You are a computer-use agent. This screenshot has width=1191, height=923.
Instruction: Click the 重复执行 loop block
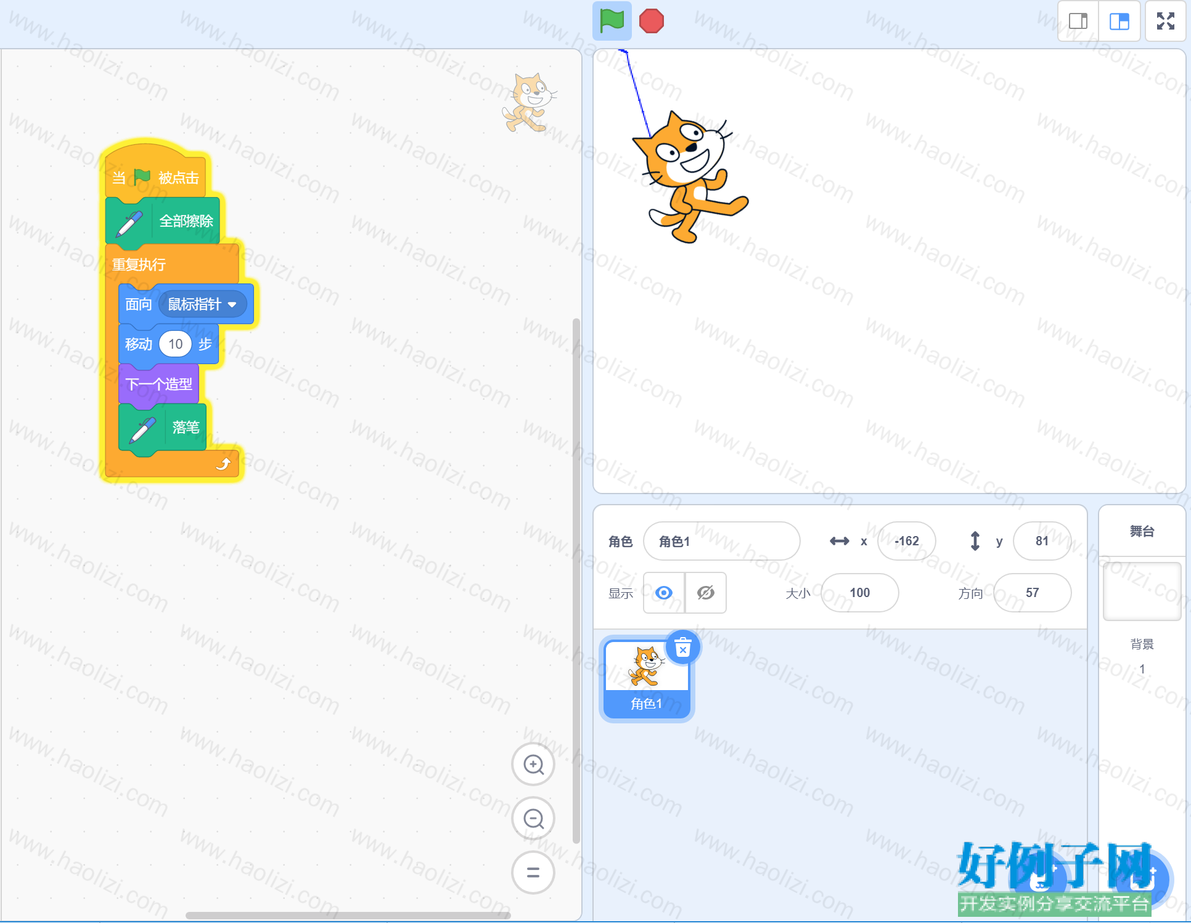pos(172,264)
